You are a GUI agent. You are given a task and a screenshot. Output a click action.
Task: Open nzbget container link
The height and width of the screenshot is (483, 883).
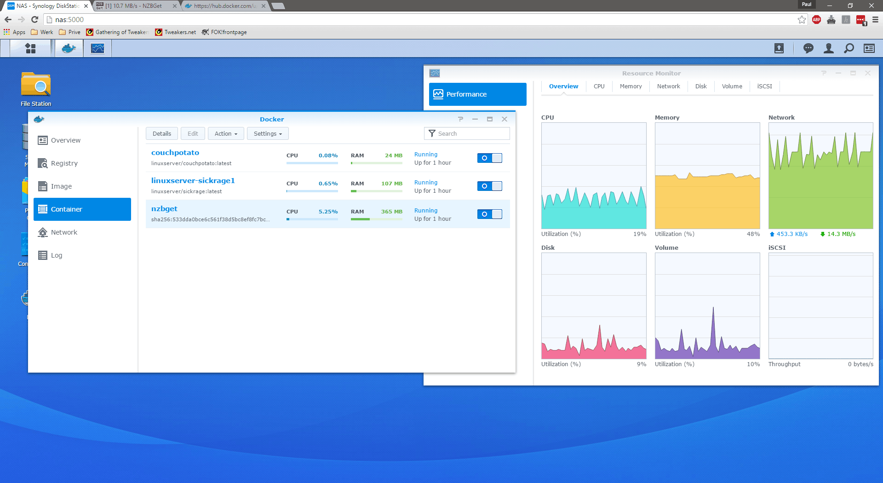click(x=164, y=209)
